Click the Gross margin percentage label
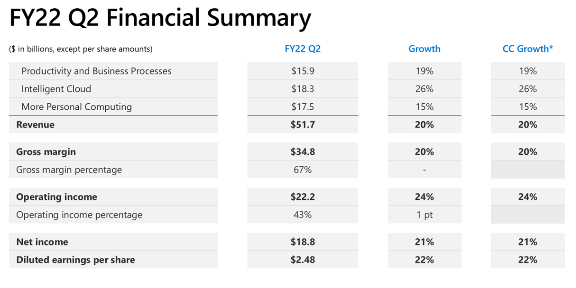The image size is (576, 288). coord(69,170)
